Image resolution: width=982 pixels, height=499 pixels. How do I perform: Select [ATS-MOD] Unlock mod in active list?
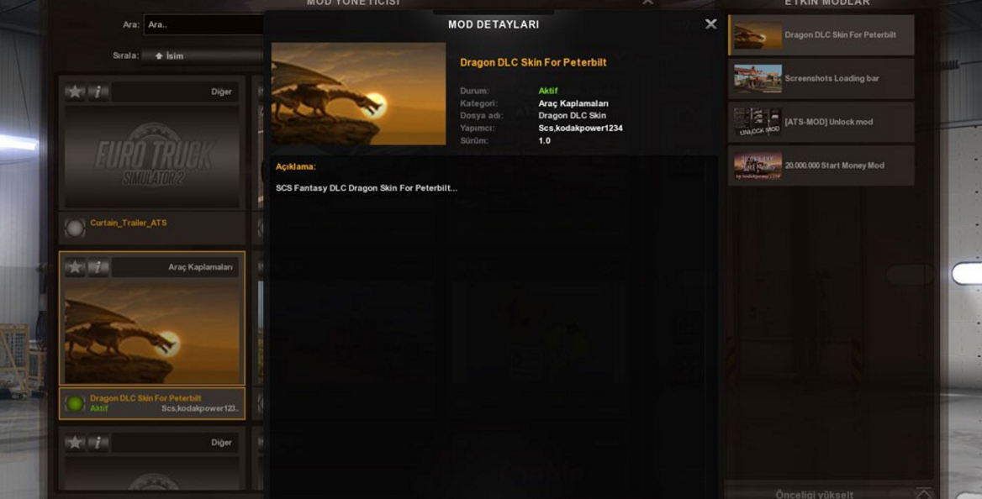[821, 122]
